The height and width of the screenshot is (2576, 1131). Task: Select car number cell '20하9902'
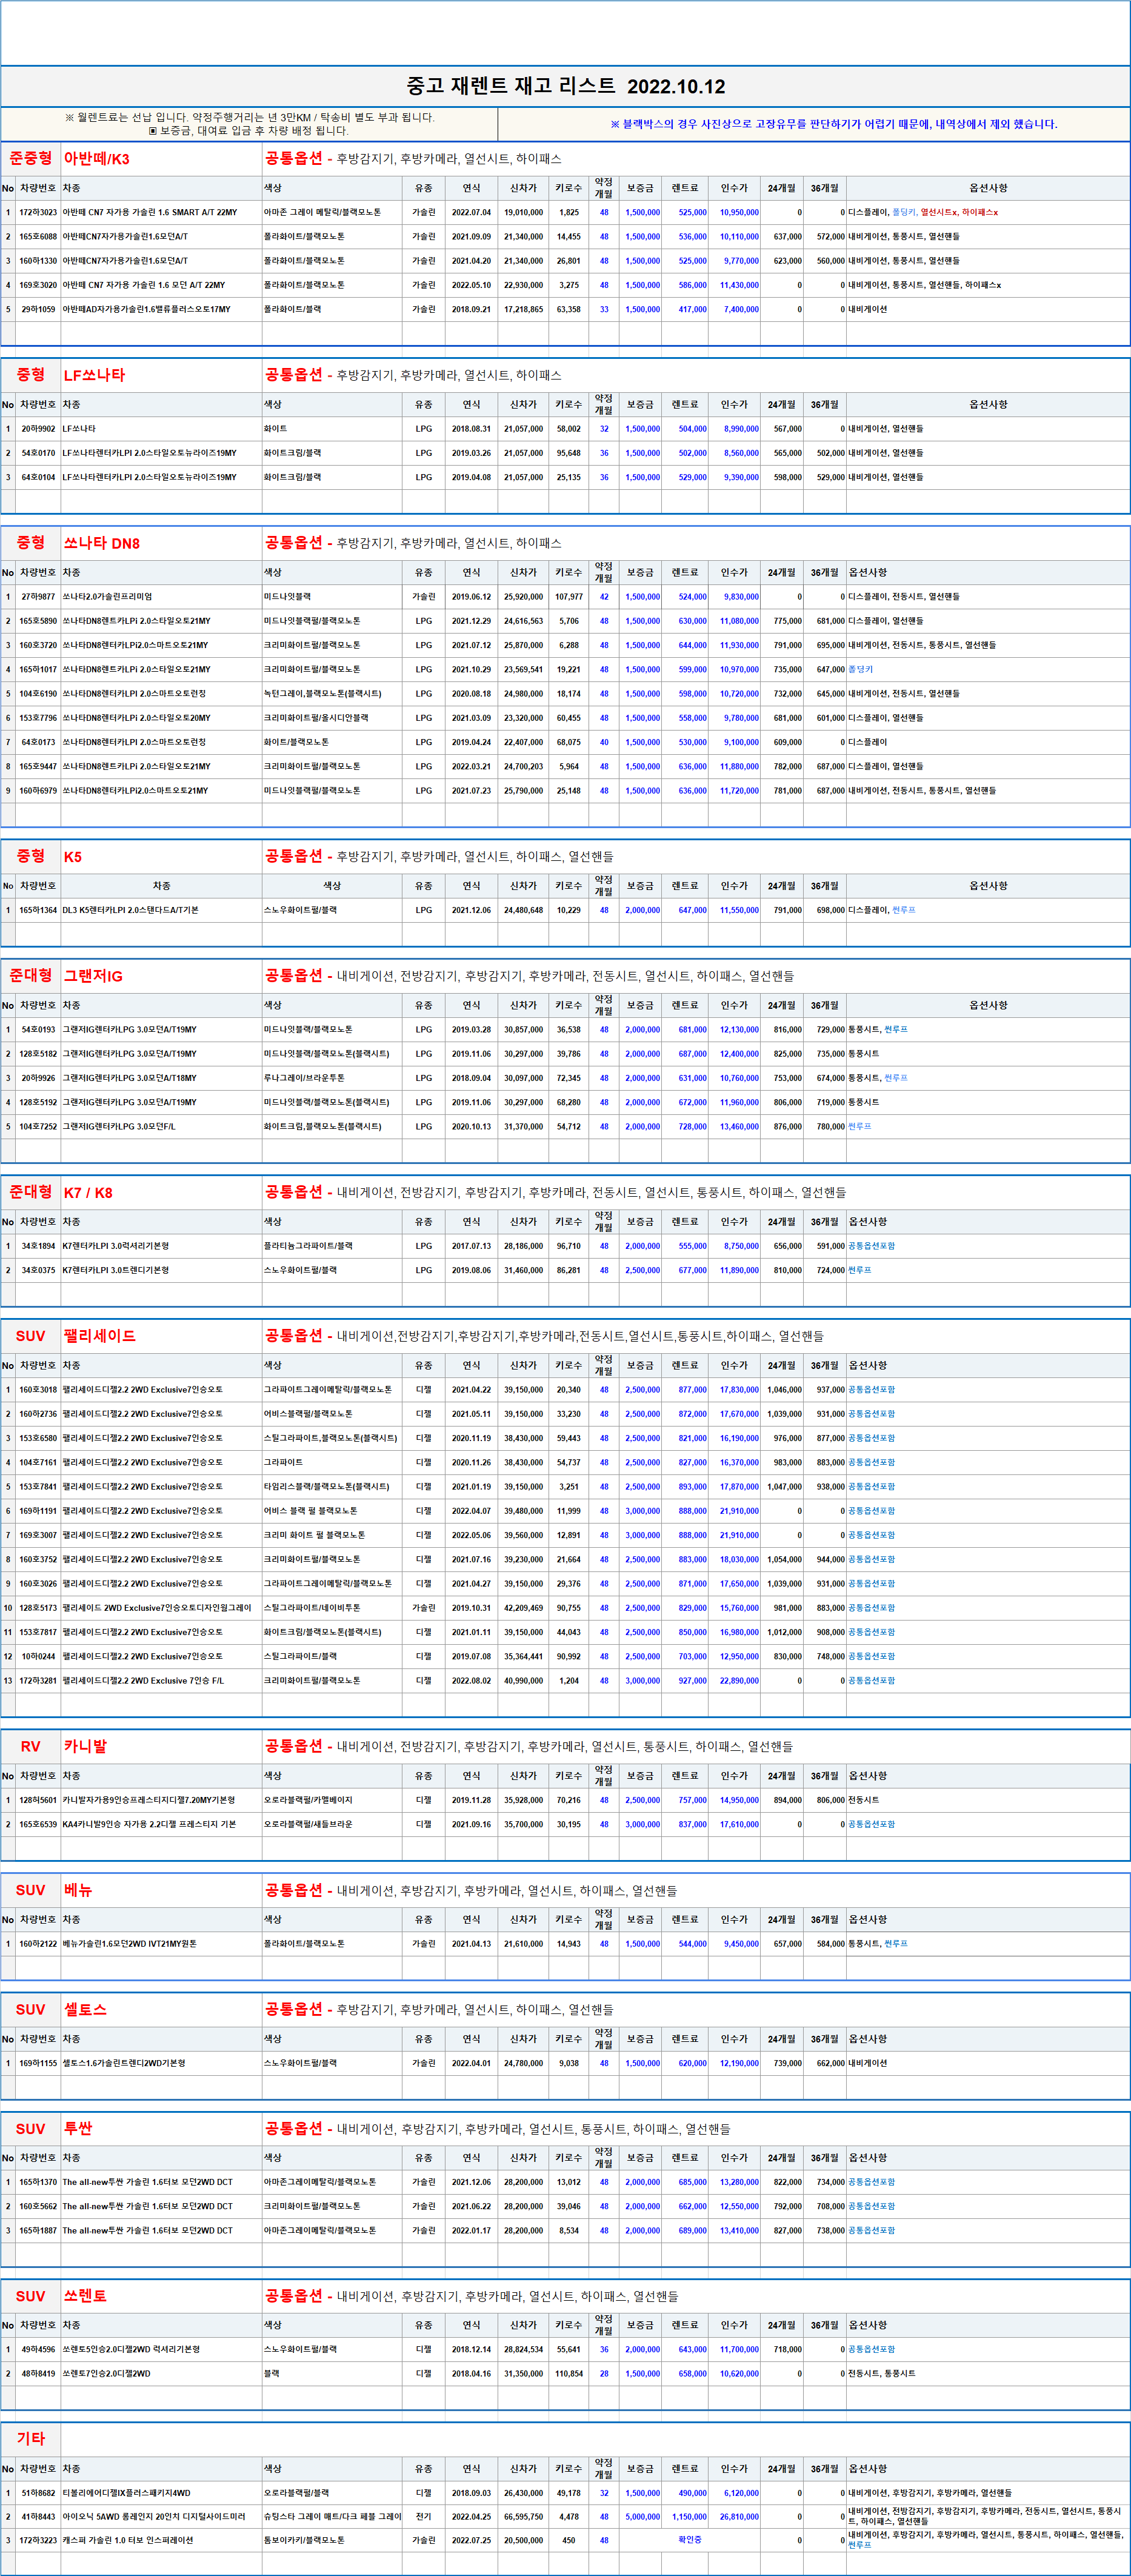38,429
